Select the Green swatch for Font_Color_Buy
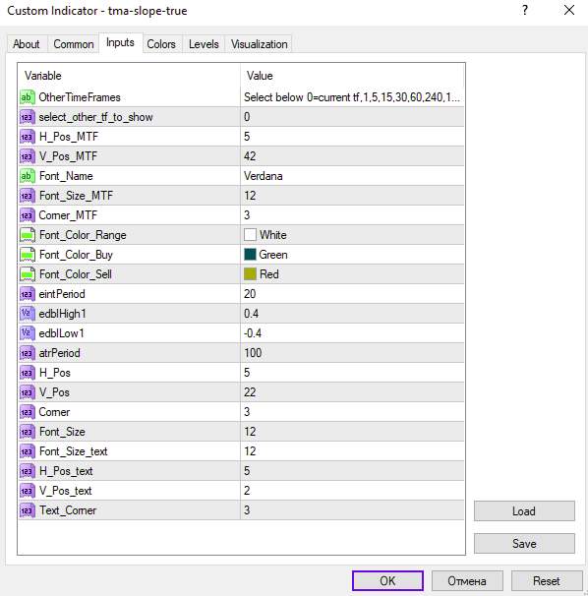The height and width of the screenshot is (596, 588). tap(250, 255)
